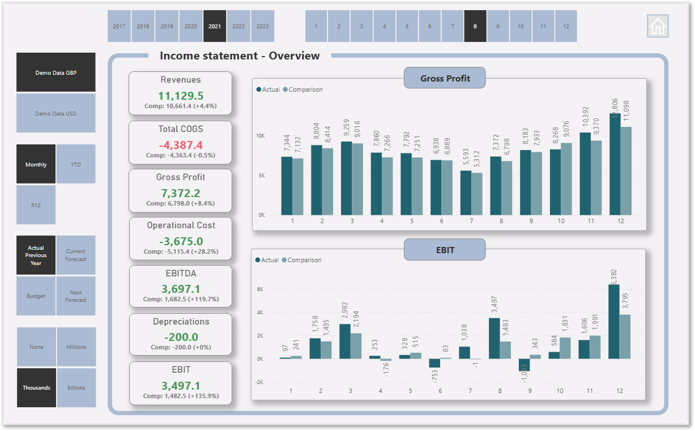Image resolution: width=695 pixels, height=431 pixels.
Task: Click the Operational Cost KPI card
Action: (181, 238)
